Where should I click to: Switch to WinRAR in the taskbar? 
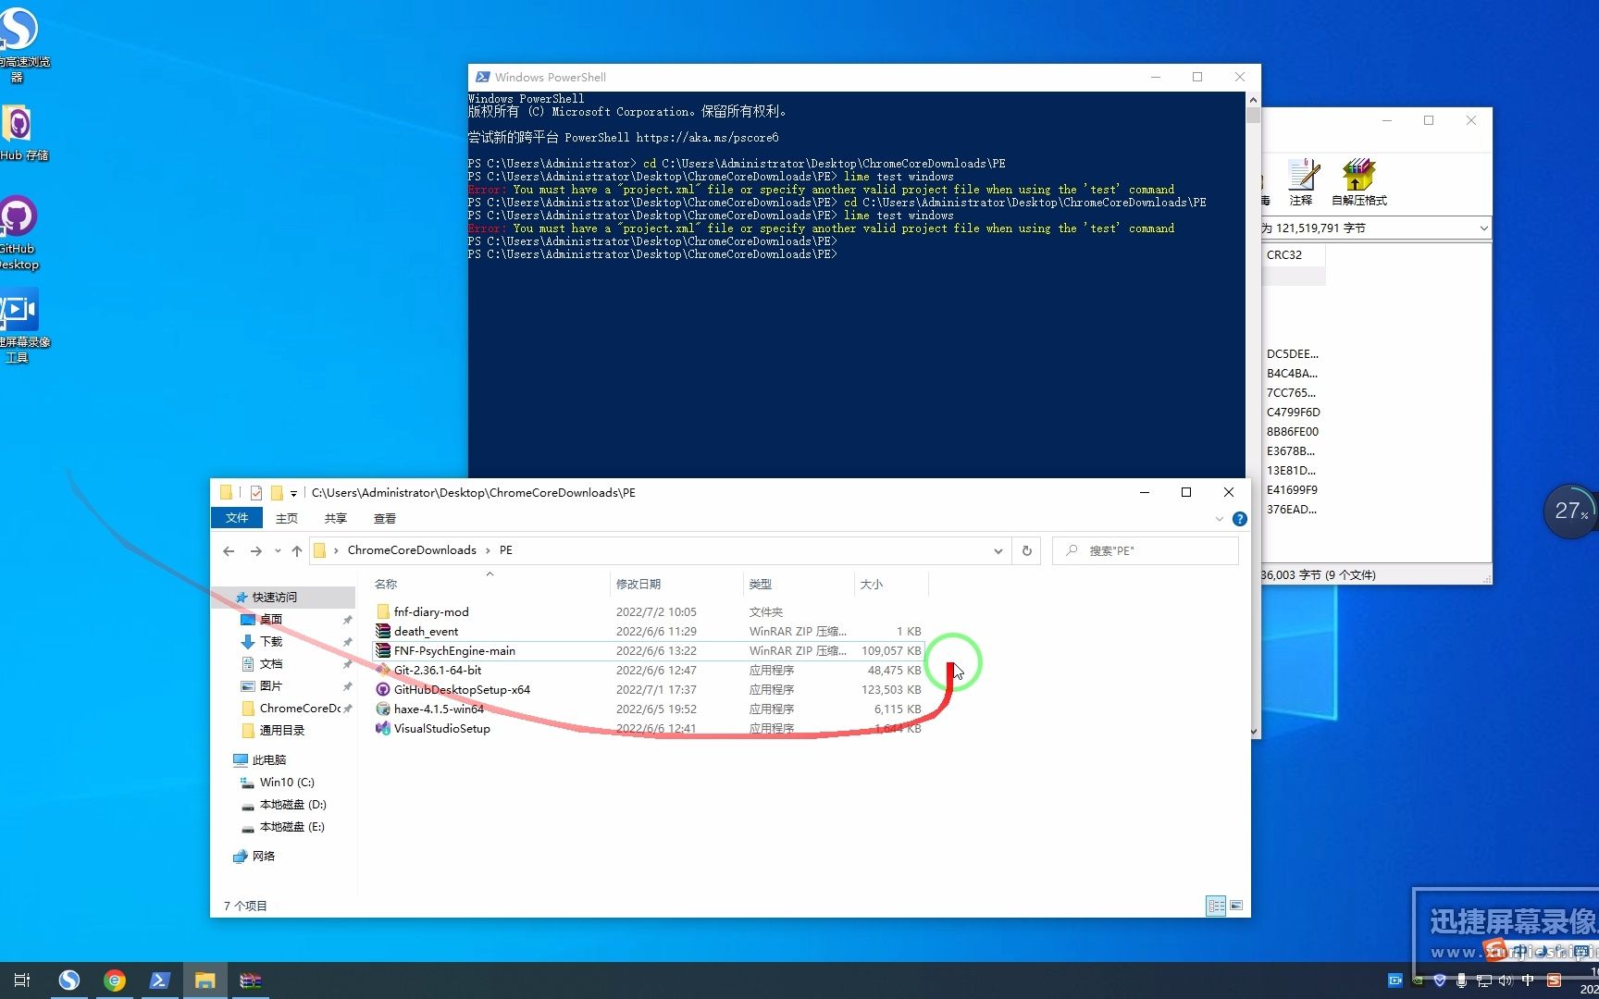pyautogui.click(x=250, y=980)
